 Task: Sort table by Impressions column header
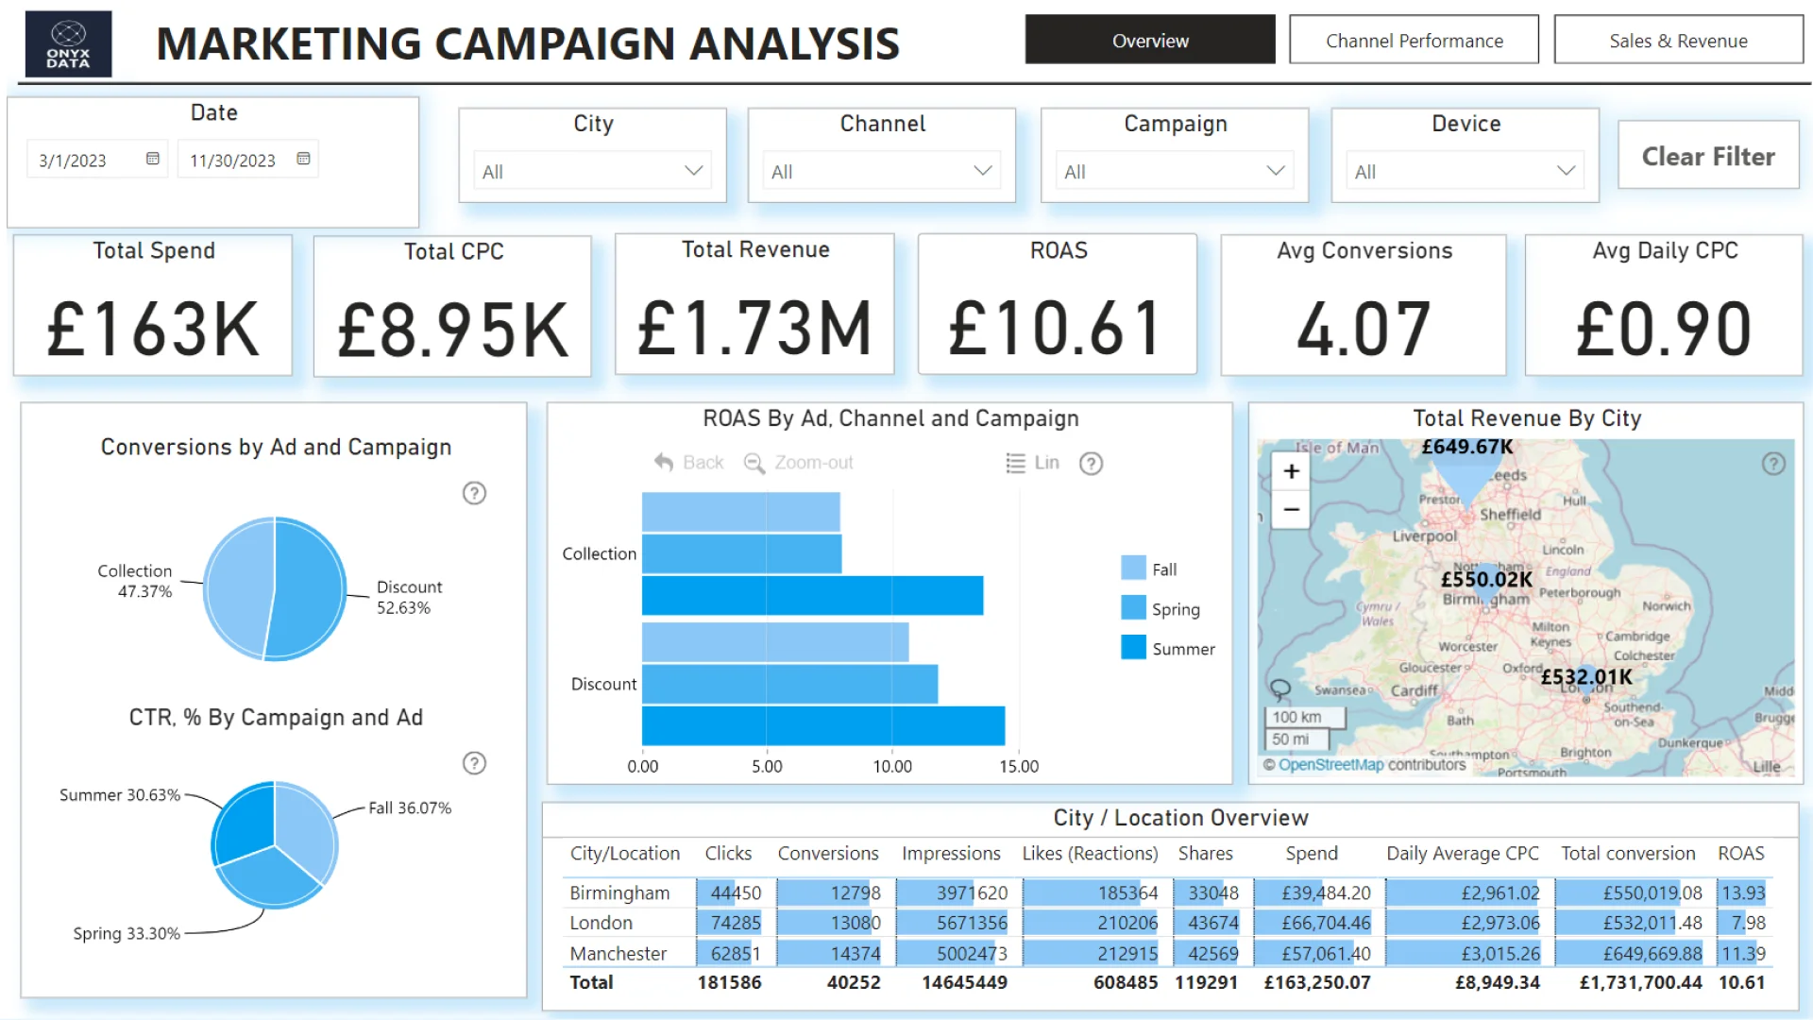[x=951, y=853]
